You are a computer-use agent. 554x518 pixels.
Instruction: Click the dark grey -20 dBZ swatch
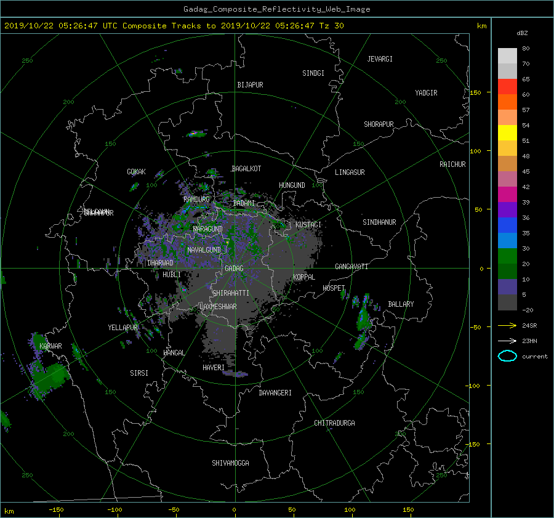(x=507, y=302)
